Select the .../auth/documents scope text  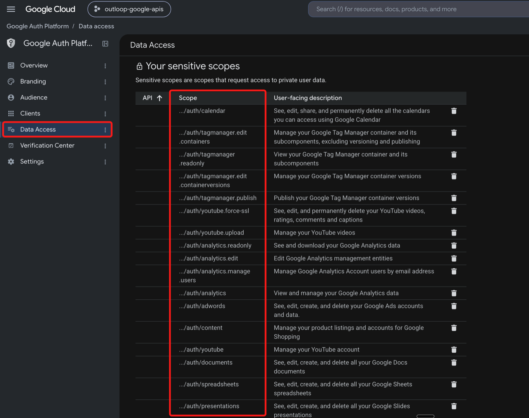tap(206, 363)
